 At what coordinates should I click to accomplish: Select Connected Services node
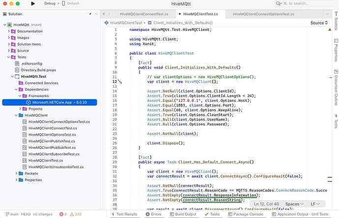[41, 83]
